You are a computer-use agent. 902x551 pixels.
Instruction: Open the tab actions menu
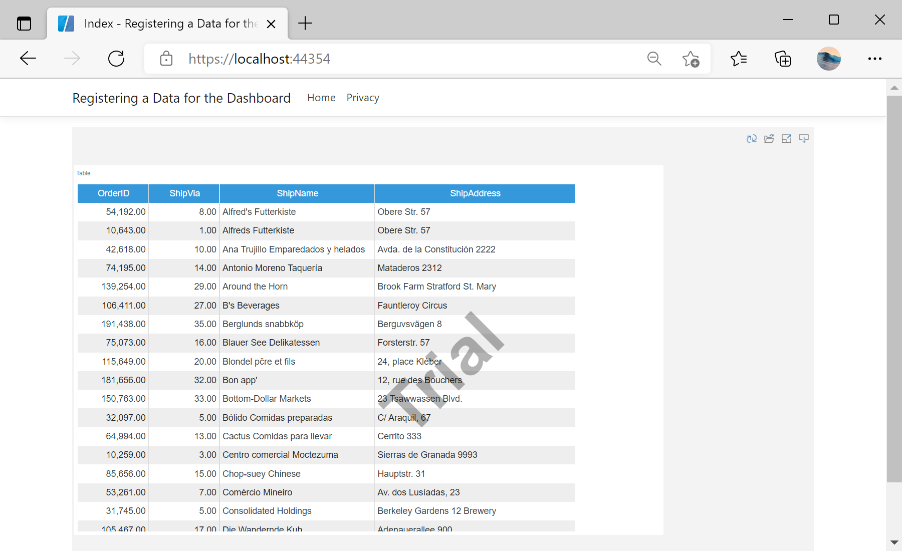point(24,23)
